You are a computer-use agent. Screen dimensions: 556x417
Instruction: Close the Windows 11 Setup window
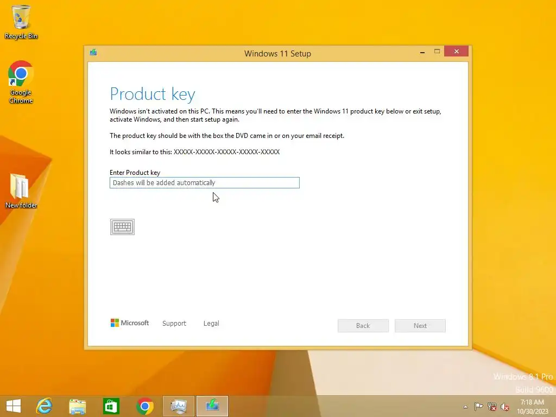456,52
